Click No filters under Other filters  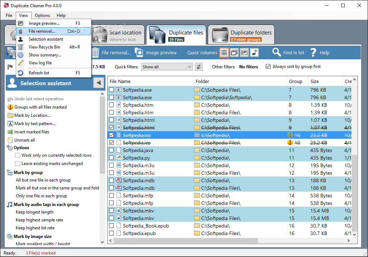pyautogui.click(x=249, y=67)
